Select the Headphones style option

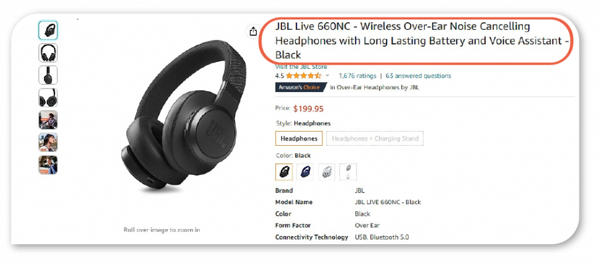(299, 139)
